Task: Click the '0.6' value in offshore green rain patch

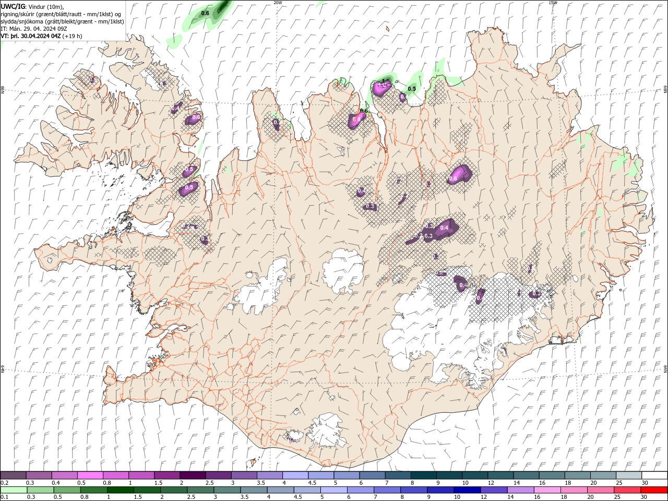Action: click(x=205, y=13)
